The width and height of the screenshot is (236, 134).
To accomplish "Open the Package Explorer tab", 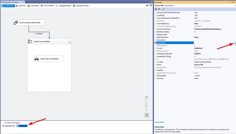I will click(x=63, y=5).
